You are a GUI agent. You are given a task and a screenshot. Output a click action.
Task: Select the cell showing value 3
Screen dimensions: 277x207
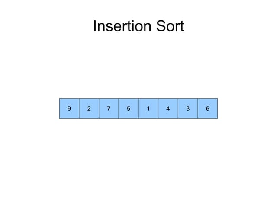(188, 108)
